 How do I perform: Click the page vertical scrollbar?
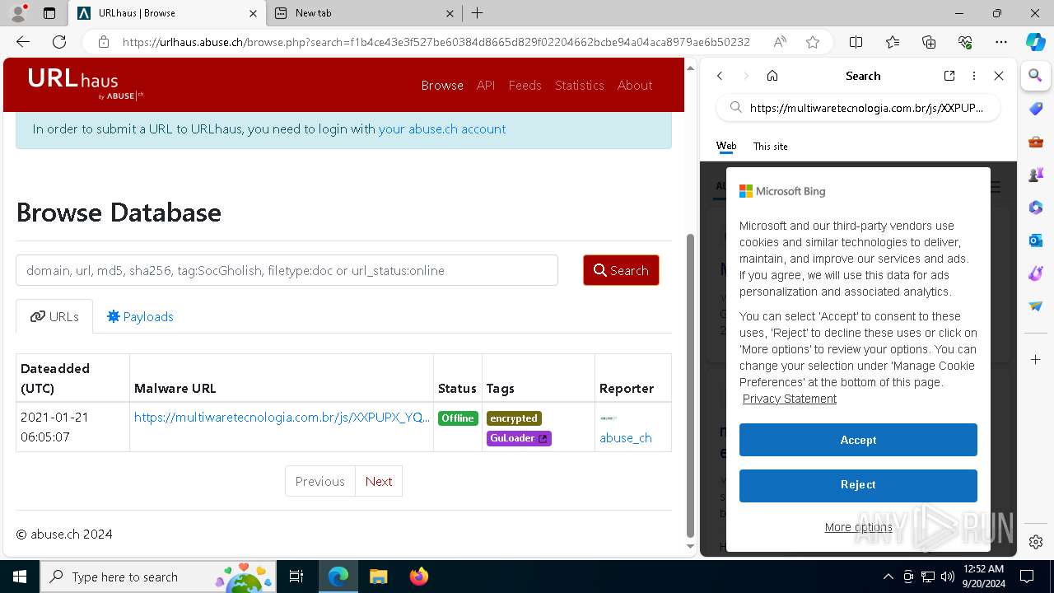click(x=690, y=384)
